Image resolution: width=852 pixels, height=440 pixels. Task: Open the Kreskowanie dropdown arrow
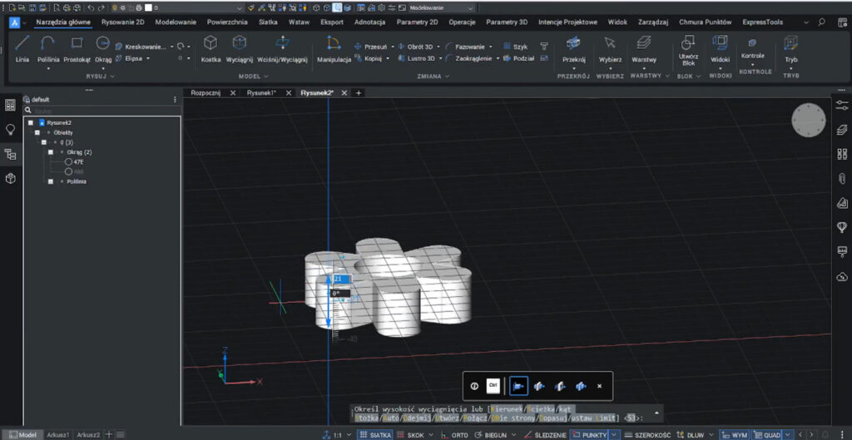point(171,47)
